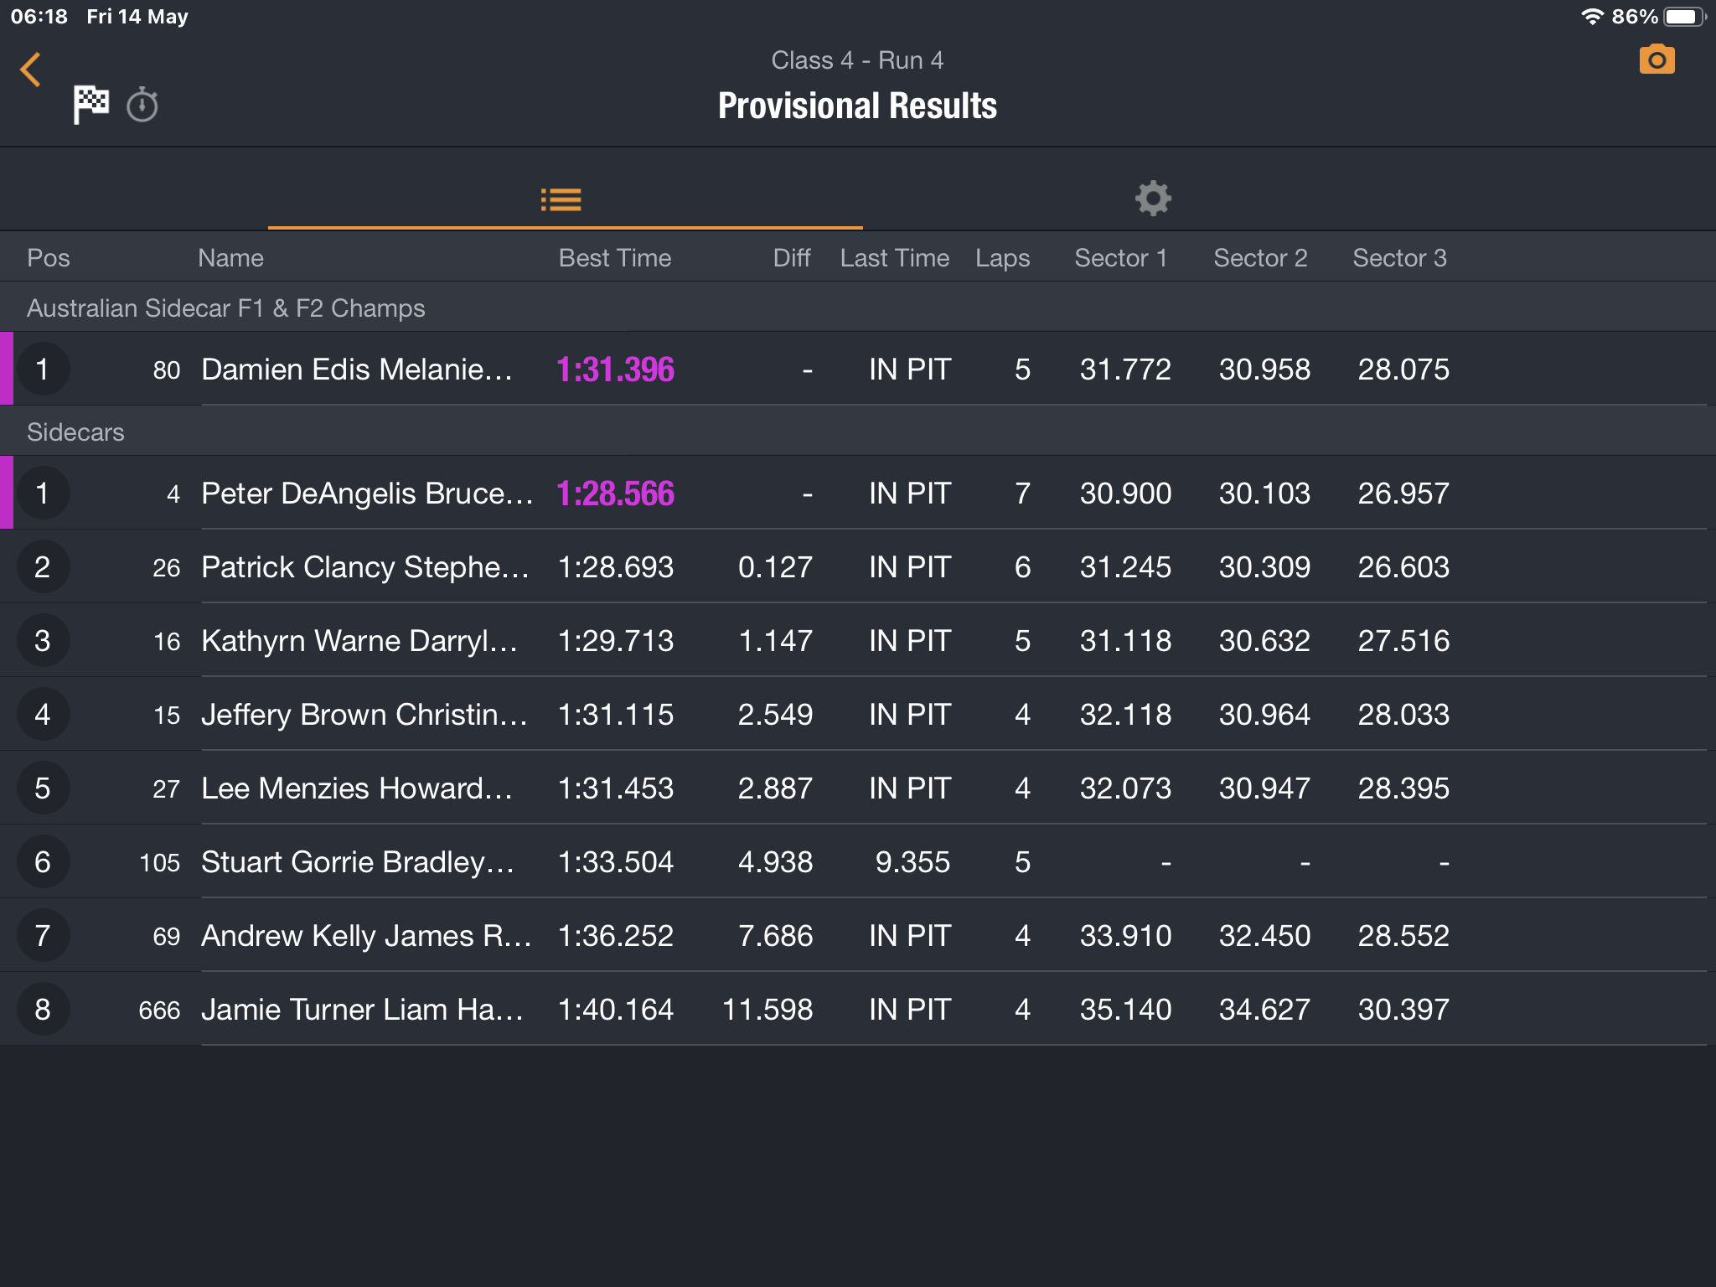Image resolution: width=1716 pixels, height=1287 pixels.
Task: Select the Pos column header
Action: [x=49, y=258]
